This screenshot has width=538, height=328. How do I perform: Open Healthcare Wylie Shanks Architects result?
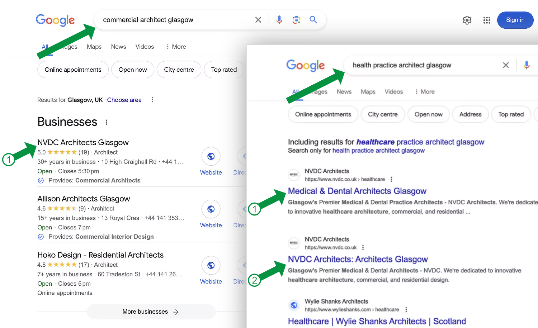coord(377,321)
